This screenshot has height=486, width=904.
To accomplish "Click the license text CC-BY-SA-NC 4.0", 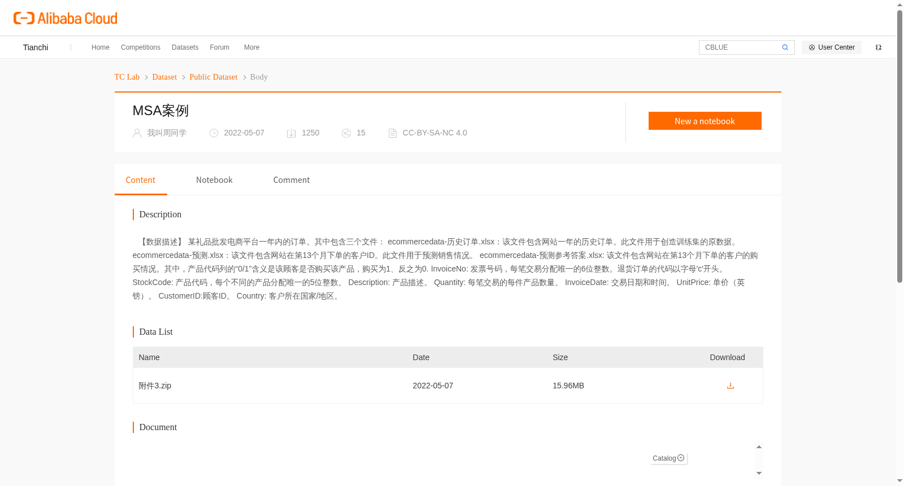I will click(x=434, y=133).
